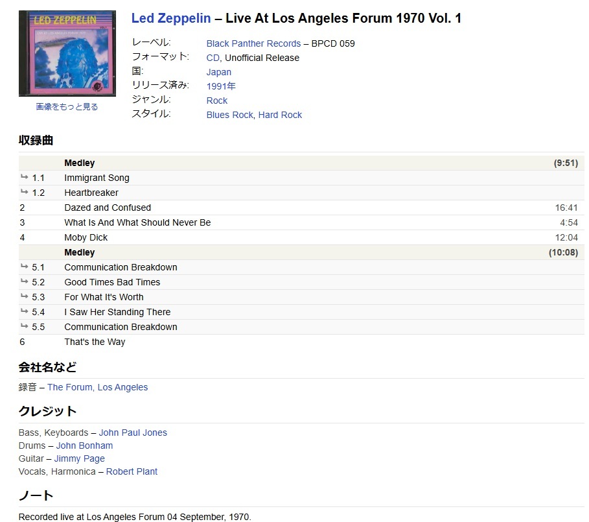
Task: Click the sub-track arrow icon beside 5.1
Action: tap(25, 267)
